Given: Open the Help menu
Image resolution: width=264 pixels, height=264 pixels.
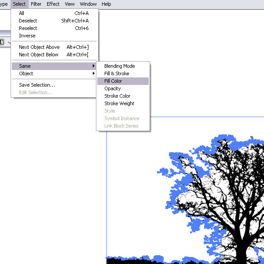Looking at the screenshot, I should point(106,4).
